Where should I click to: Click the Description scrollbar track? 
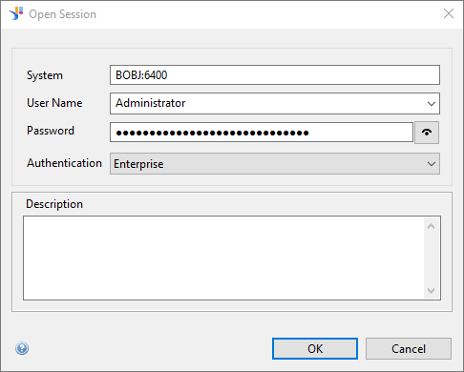tap(432, 258)
